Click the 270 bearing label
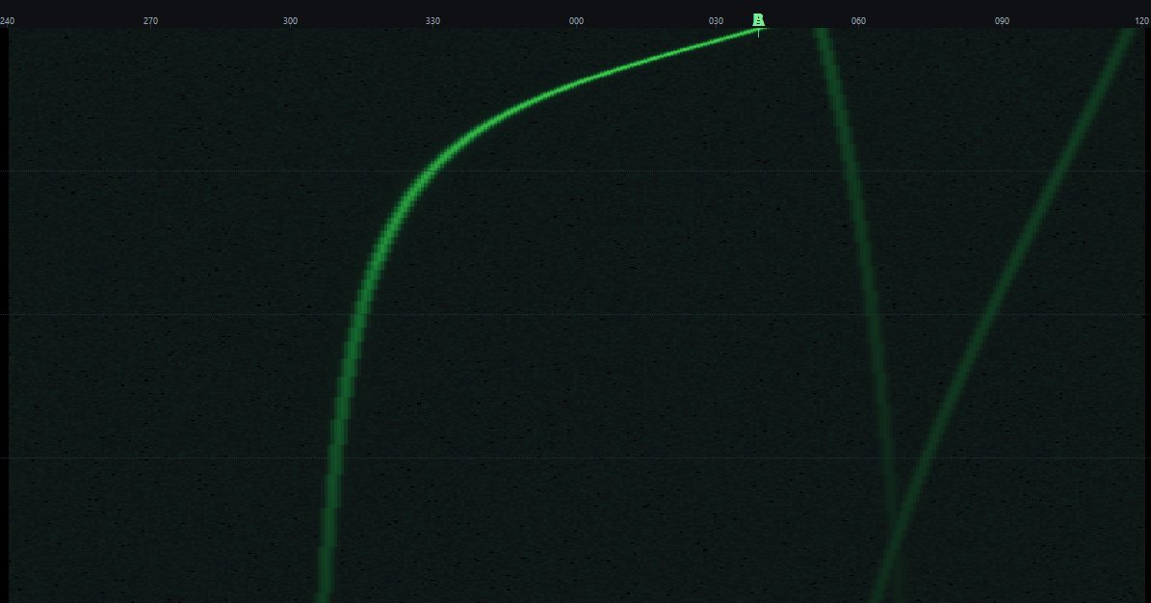The image size is (1151, 603). tap(150, 21)
